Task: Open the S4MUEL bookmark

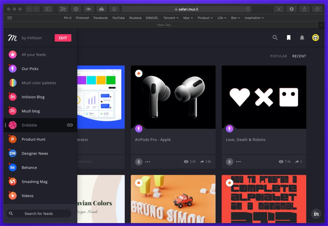Action: 152,18
